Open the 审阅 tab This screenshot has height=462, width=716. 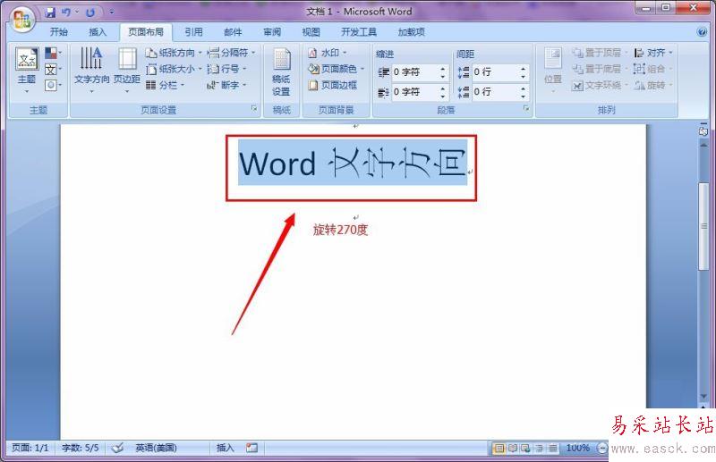[272, 32]
